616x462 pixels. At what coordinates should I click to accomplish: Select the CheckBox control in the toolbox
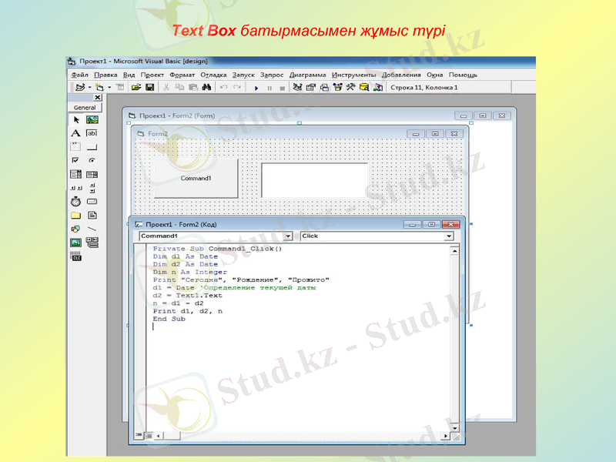[x=77, y=159]
